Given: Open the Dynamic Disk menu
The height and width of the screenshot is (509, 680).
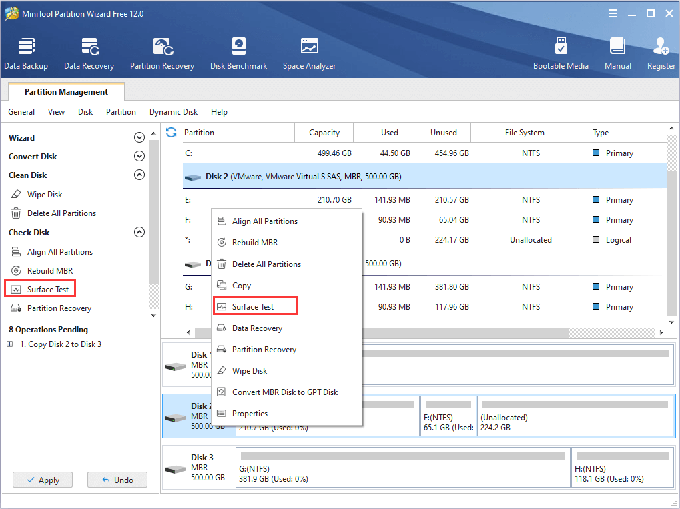Looking at the screenshot, I should tap(174, 112).
